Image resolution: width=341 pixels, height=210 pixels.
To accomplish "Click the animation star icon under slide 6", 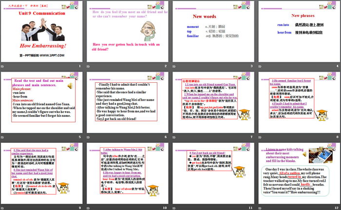I will point(88,137).
